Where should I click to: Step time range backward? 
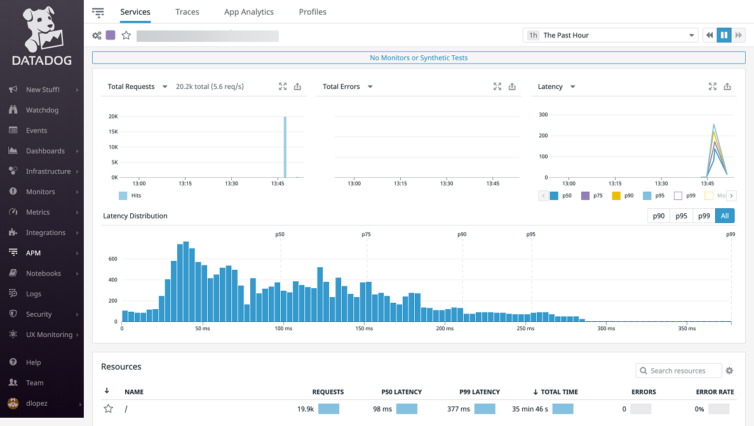pos(710,35)
